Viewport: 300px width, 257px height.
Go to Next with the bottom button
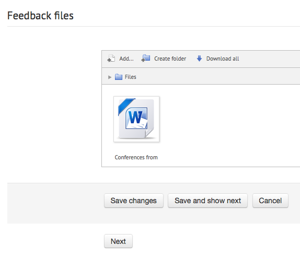(118, 241)
